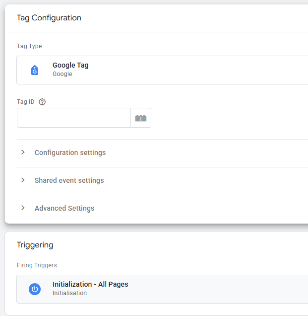This screenshot has height=316, width=308.
Task: Click the Shared event settings label
Action: pyautogui.click(x=69, y=180)
